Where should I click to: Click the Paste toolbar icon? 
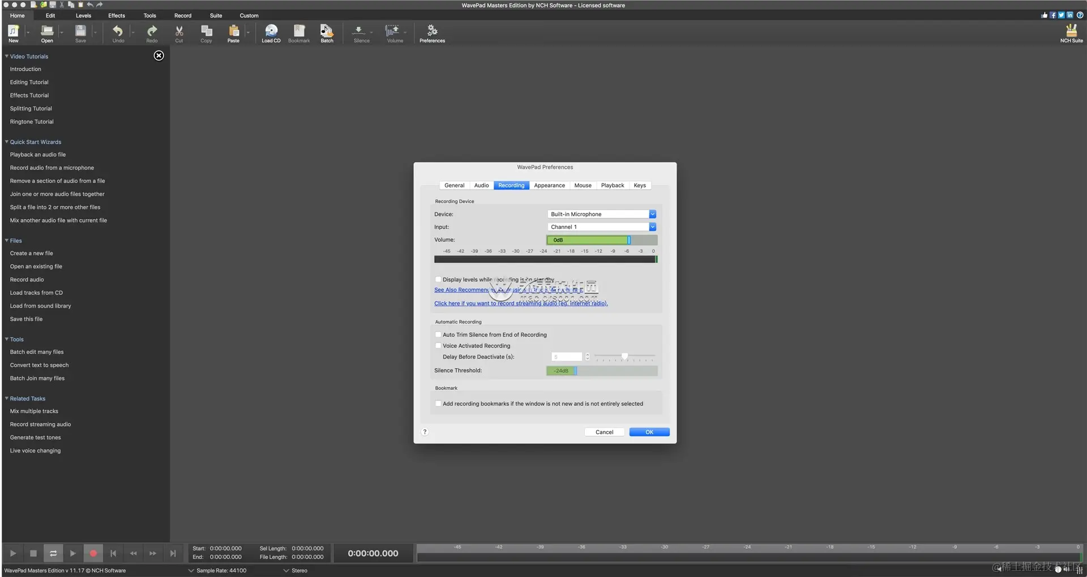233,33
